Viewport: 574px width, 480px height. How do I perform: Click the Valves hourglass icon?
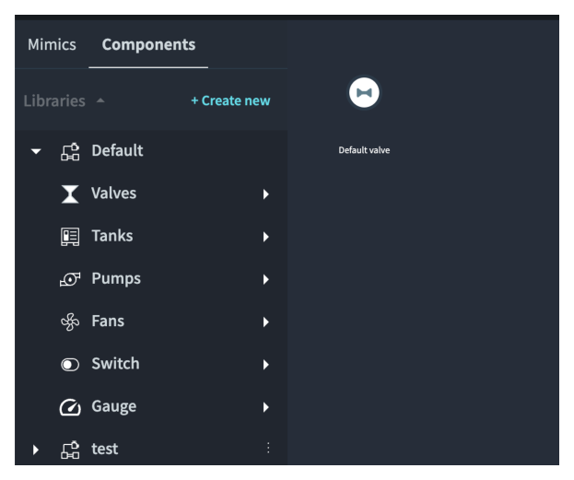pos(70,193)
